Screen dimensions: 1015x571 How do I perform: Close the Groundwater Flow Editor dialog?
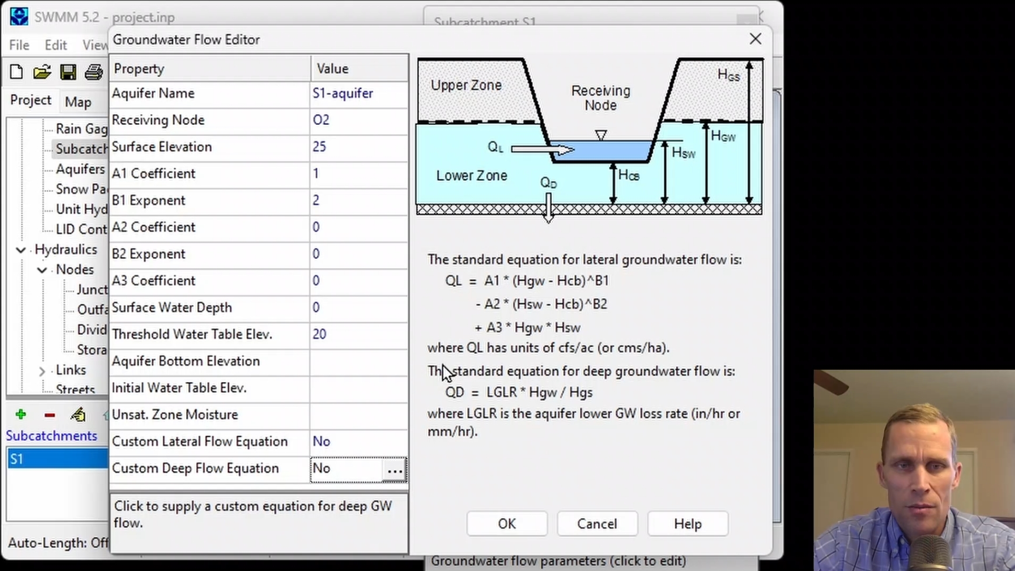[x=755, y=39]
